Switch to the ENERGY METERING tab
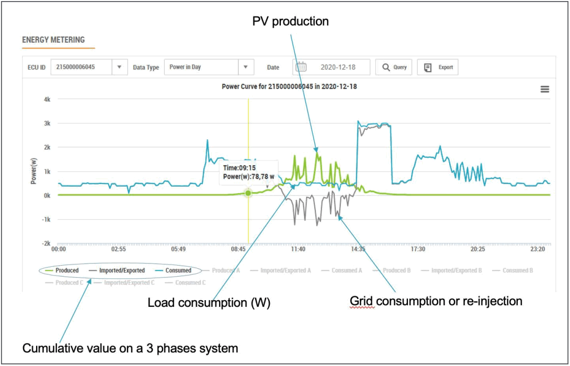This screenshot has width=570, height=366. click(x=53, y=40)
